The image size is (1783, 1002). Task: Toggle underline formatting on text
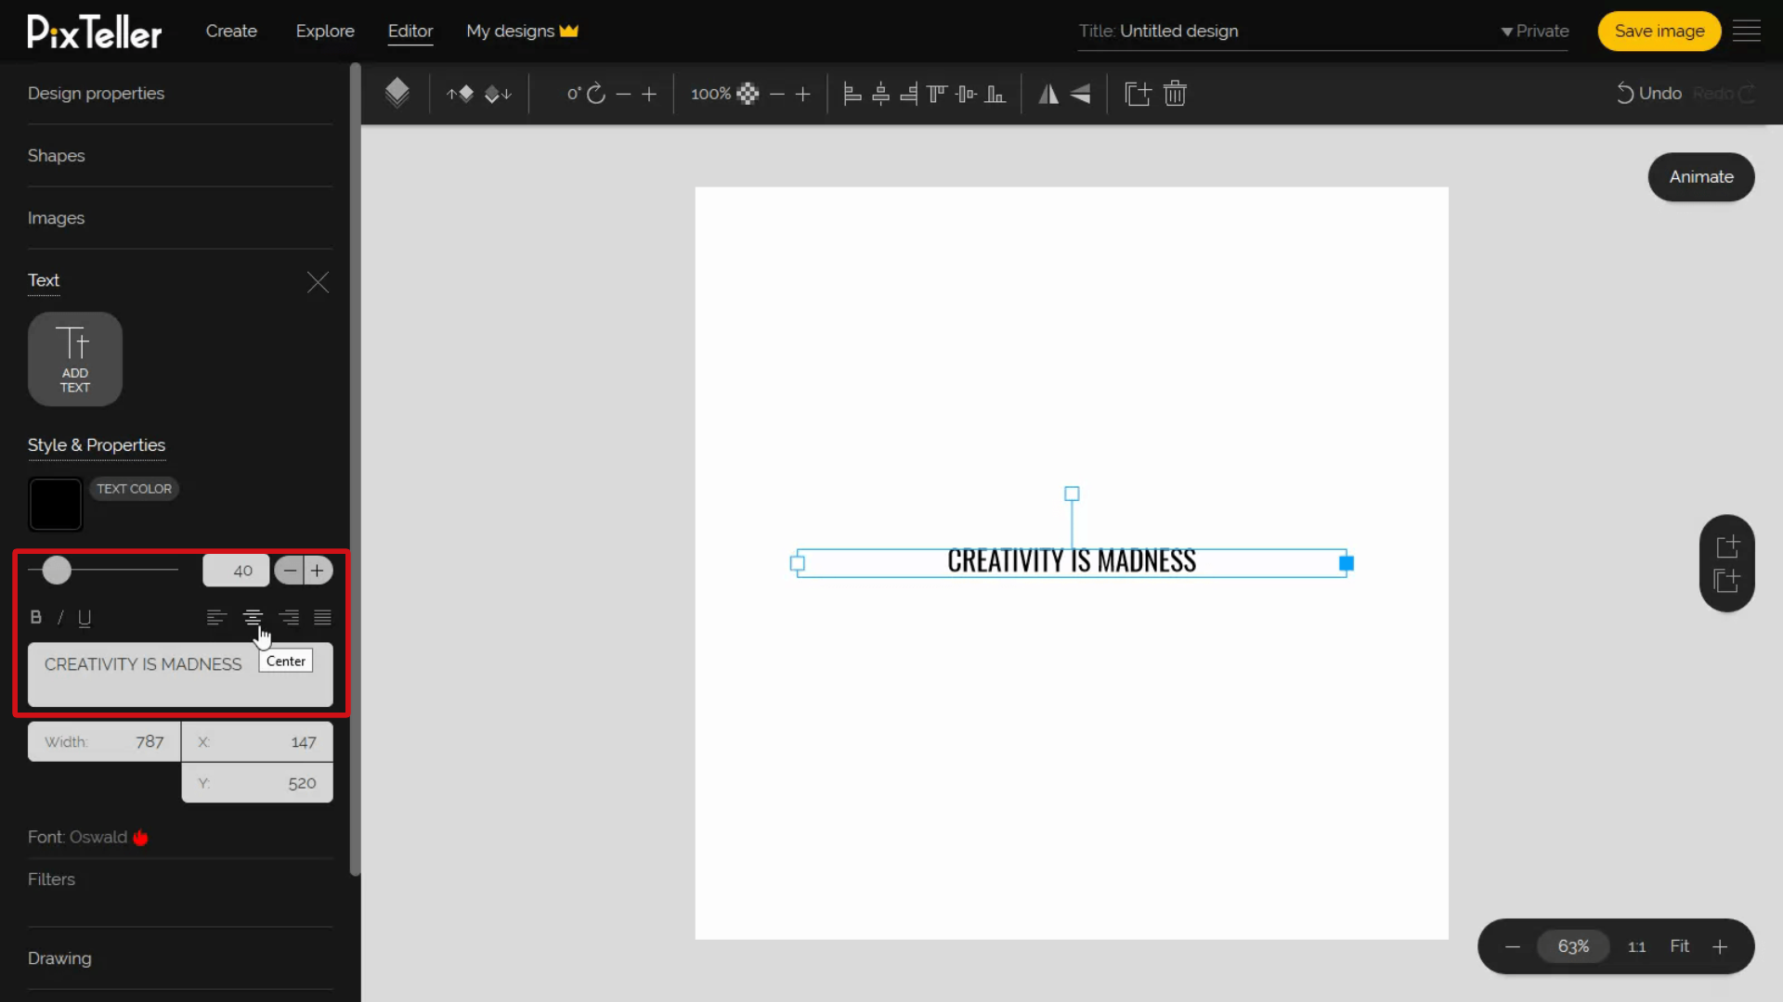tap(85, 617)
